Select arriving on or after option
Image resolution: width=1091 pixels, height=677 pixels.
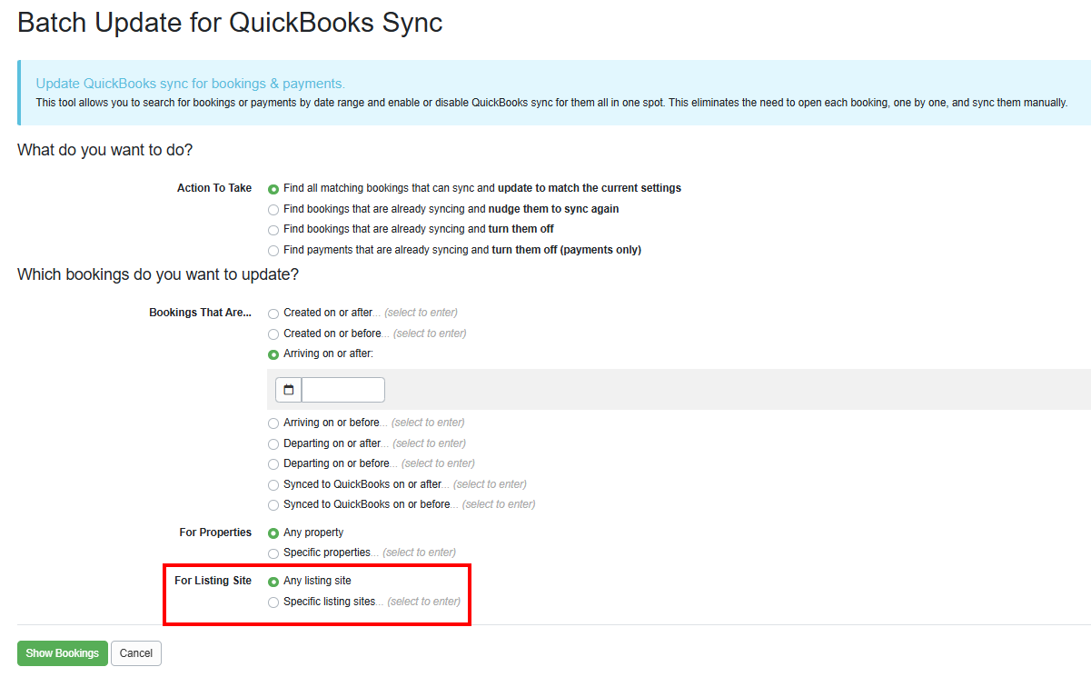273,353
